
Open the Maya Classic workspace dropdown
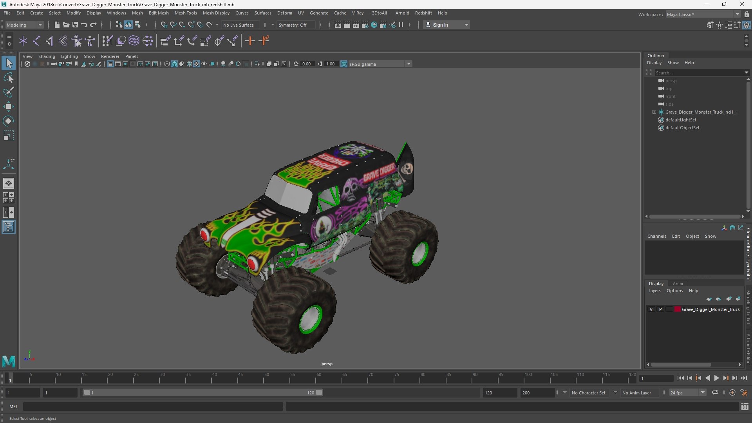point(703,14)
